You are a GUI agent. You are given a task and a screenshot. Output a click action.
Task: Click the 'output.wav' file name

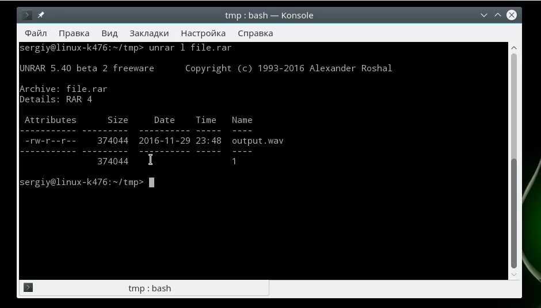257,141
